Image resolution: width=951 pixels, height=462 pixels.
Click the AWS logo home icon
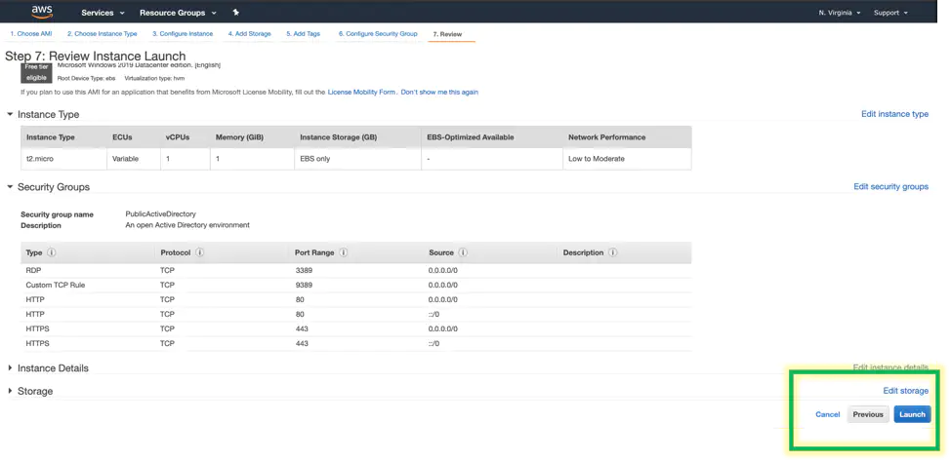pyautogui.click(x=42, y=12)
